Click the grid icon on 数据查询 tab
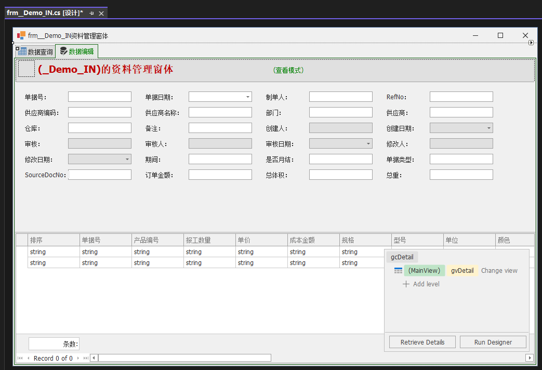Image resolution: width=542 pixels, height=370 pixels. 22,51
